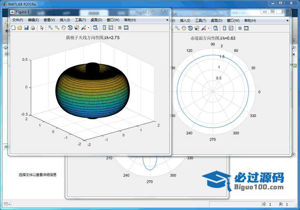Show plot tools and dock figure in Figure 1
300x210 pixels.
click(x=126, y=28)
